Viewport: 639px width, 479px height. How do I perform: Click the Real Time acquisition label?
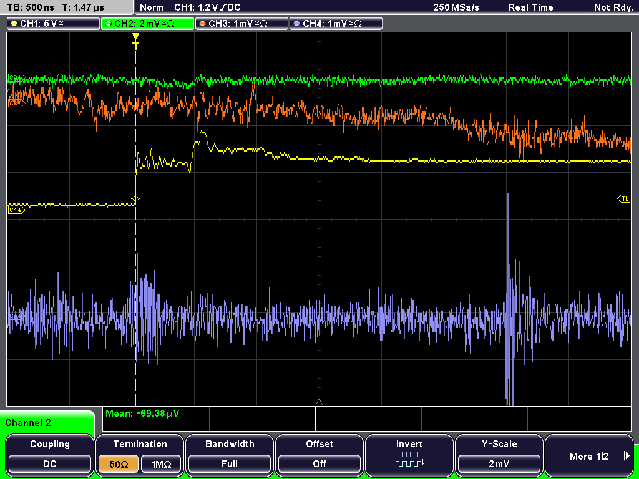coord(530,7)
